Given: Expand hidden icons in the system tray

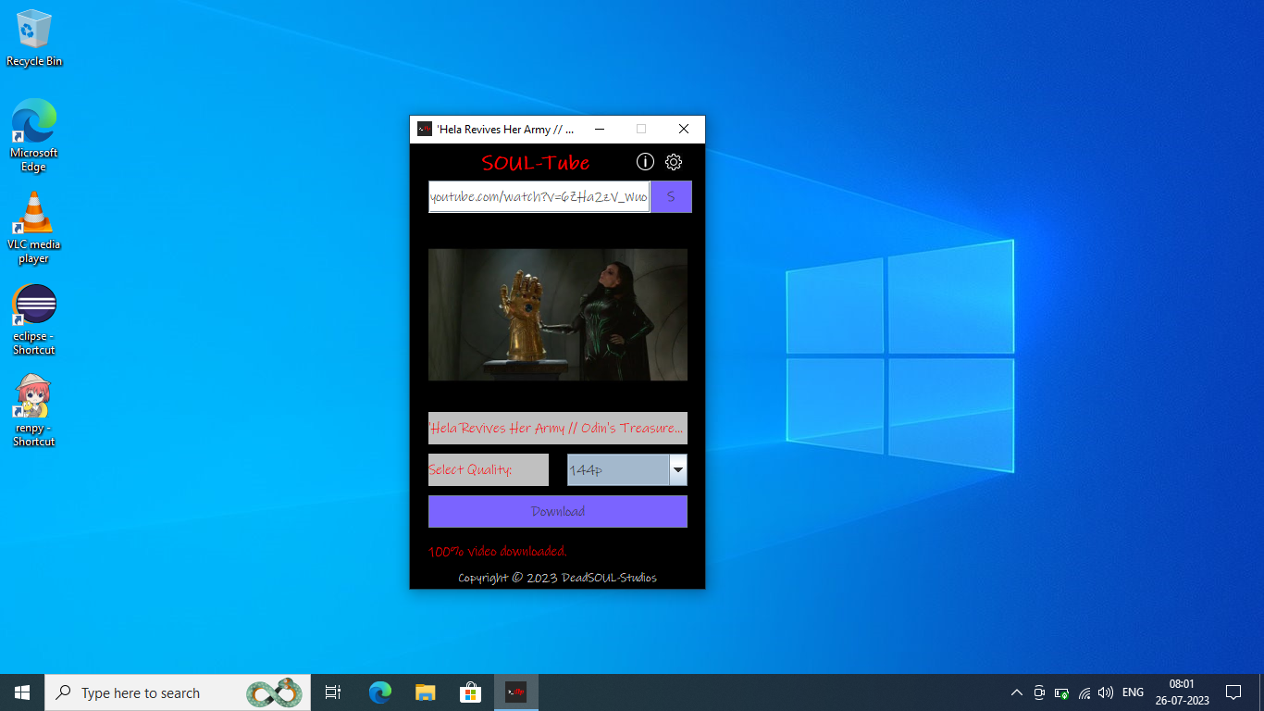Looking at the screenshot, I should pos(1016,692).
